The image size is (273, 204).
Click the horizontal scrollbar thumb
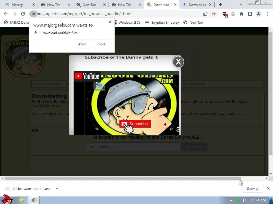(123, 178)
